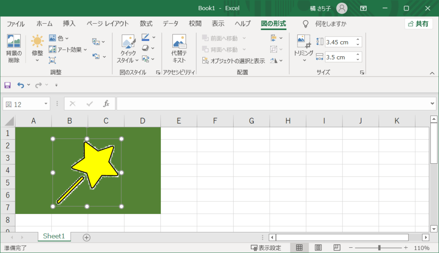439x253 pixels.
Task: Expand the Artistic Effects dropdown arrow
Action: tap(85, 50)
